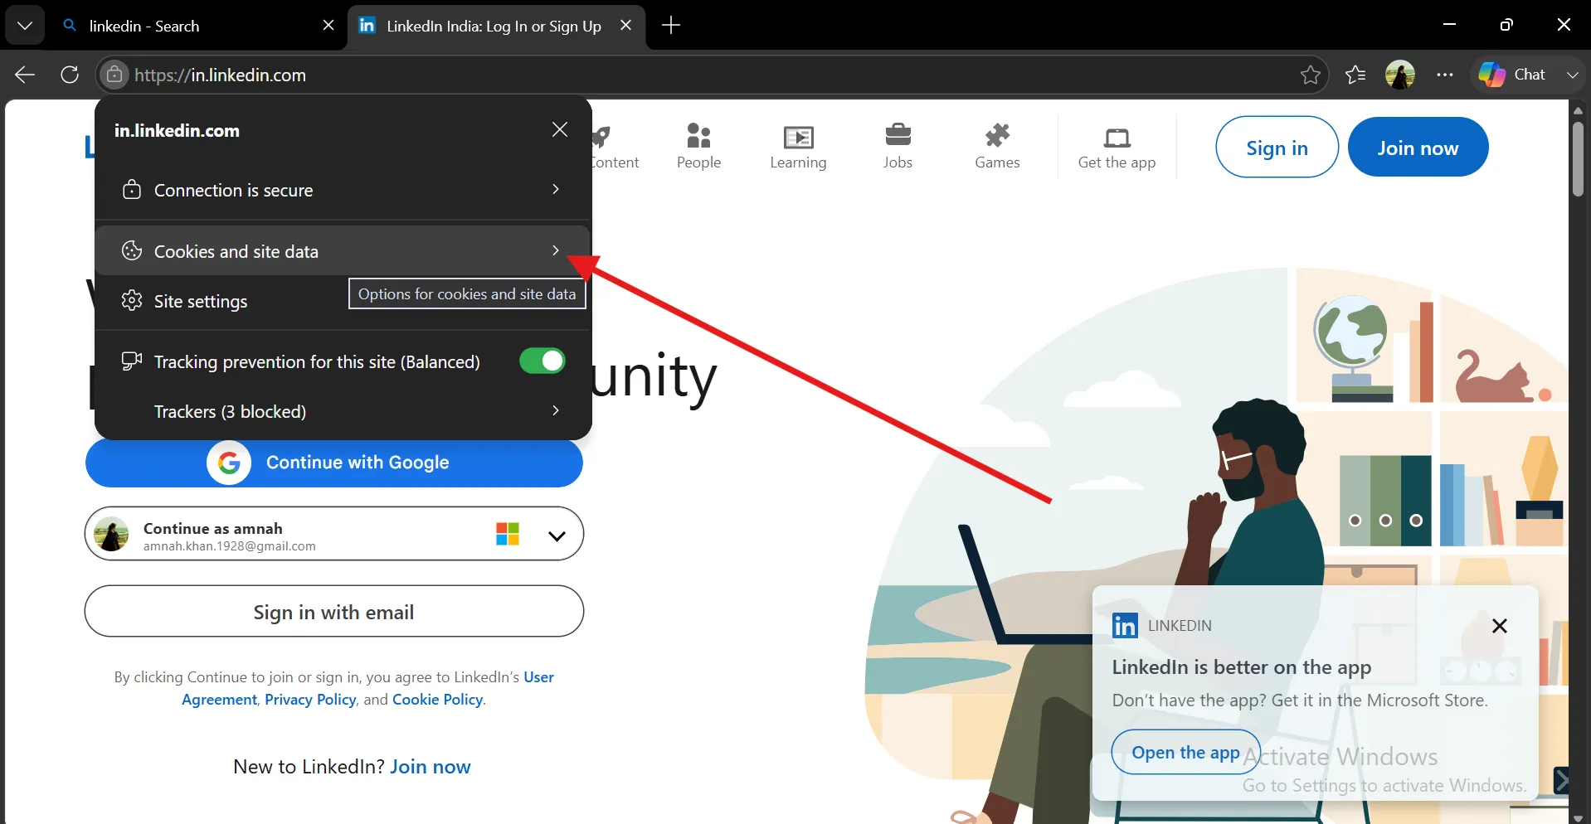Close the LinkedIn India tab
Viewport: 1591px width, 824px height.
tap(625, 26)
